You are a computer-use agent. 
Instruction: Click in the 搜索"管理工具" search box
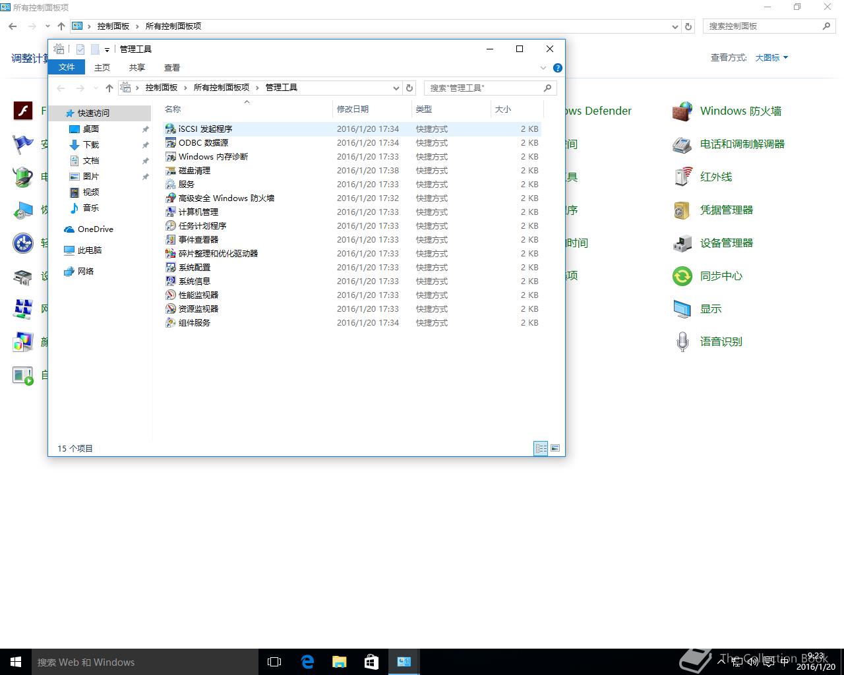[491, 88]
